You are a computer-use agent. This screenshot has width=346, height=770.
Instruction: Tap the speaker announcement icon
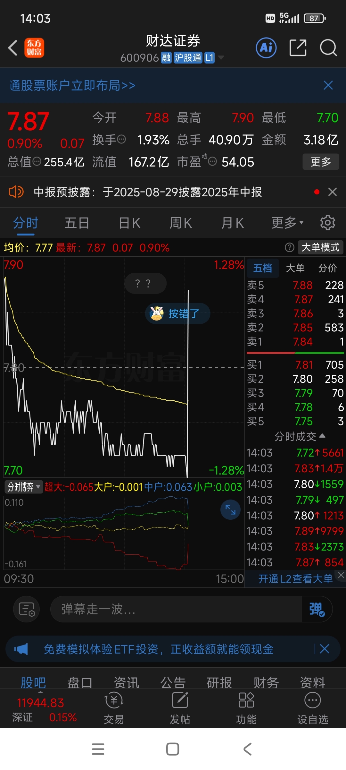tap(16, 192)
